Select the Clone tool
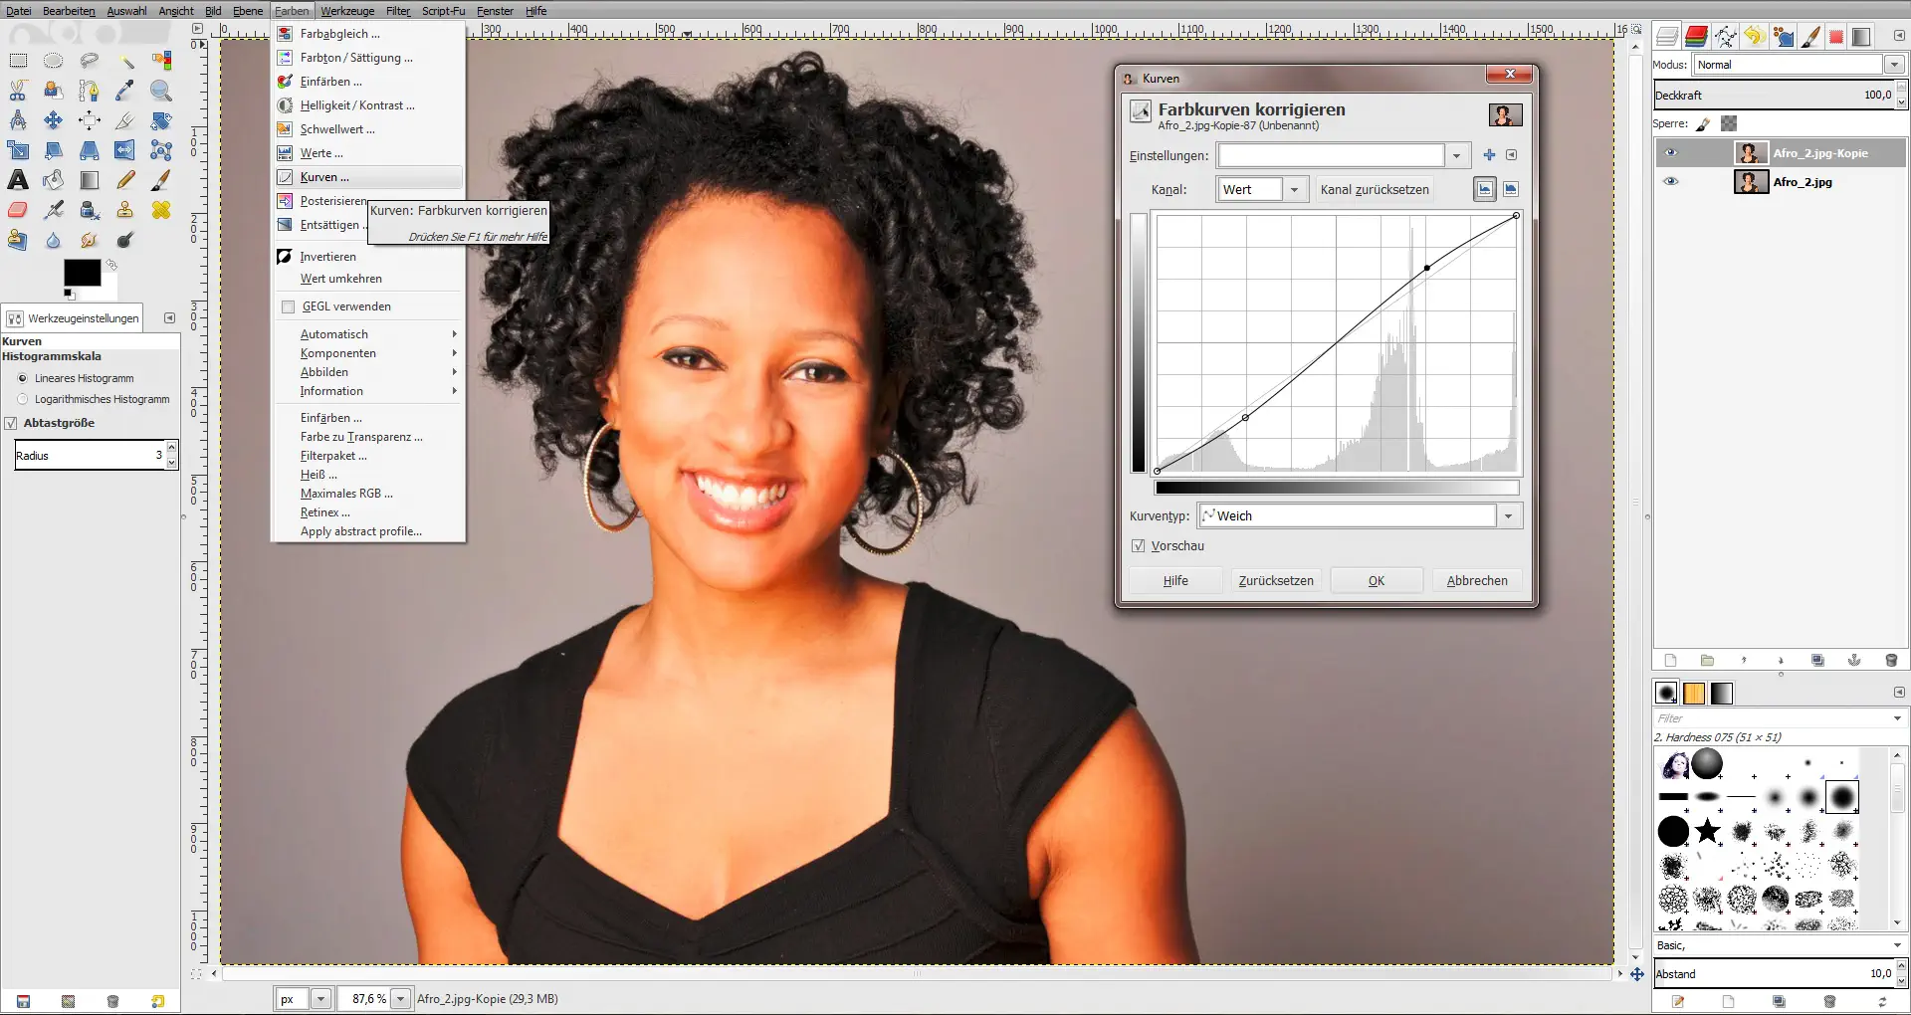The height and width of the screenshot is (1015, 1911). (x=125, y=210)
